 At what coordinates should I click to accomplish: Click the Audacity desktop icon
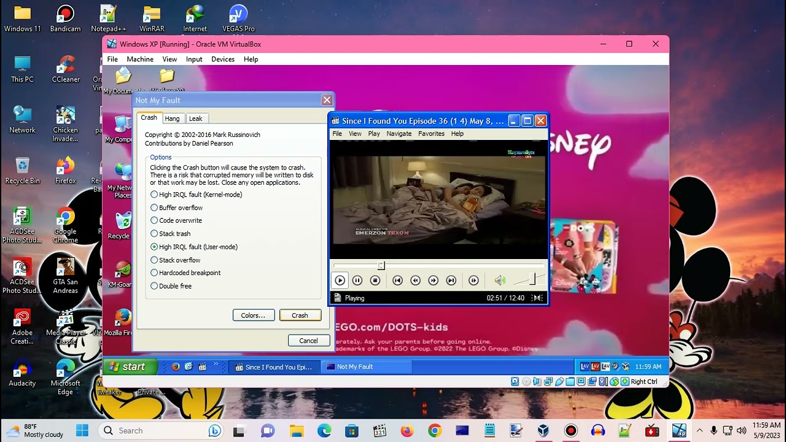click(22, 373)
